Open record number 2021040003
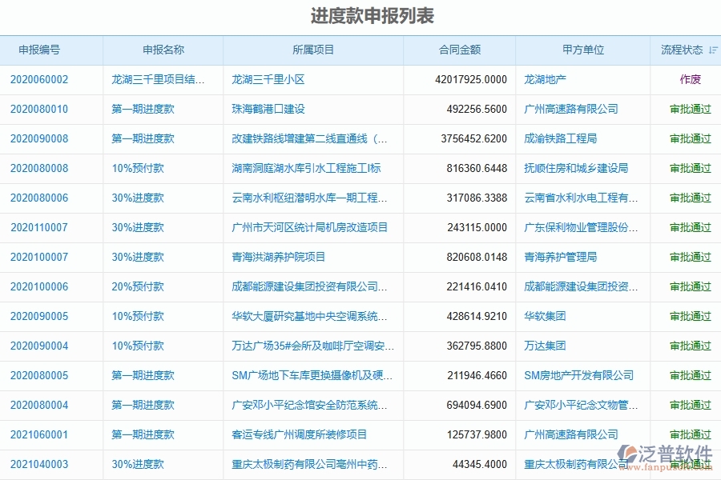Image resolution: width=721 pixels, height=480 pixels. [41, 464]
